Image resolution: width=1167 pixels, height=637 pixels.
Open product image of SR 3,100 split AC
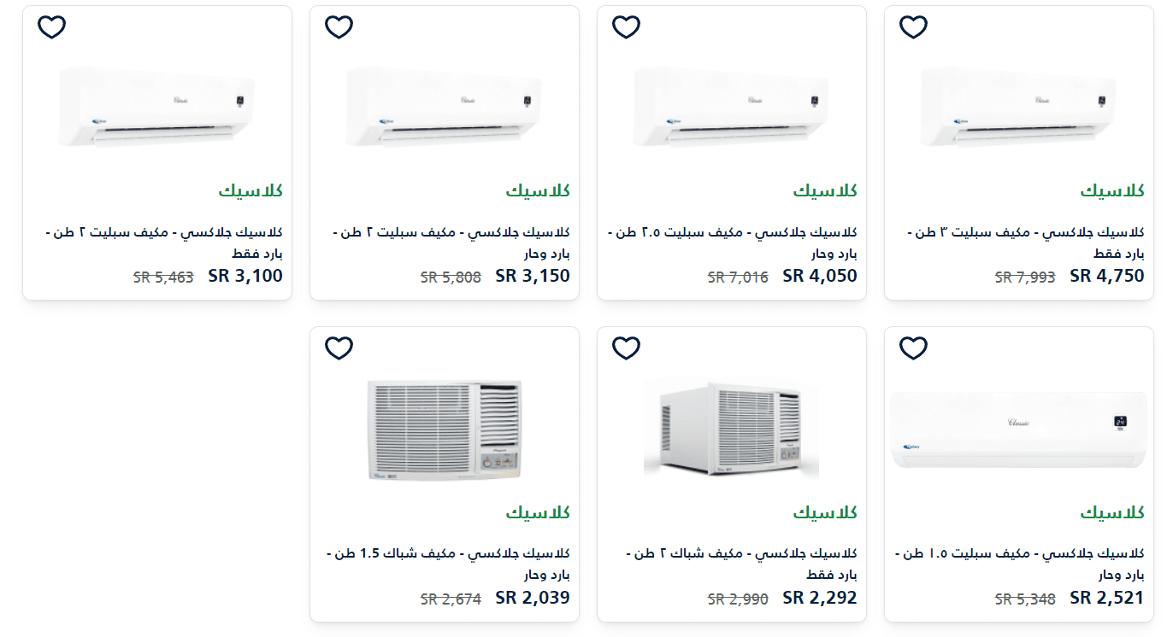point(157,106)
